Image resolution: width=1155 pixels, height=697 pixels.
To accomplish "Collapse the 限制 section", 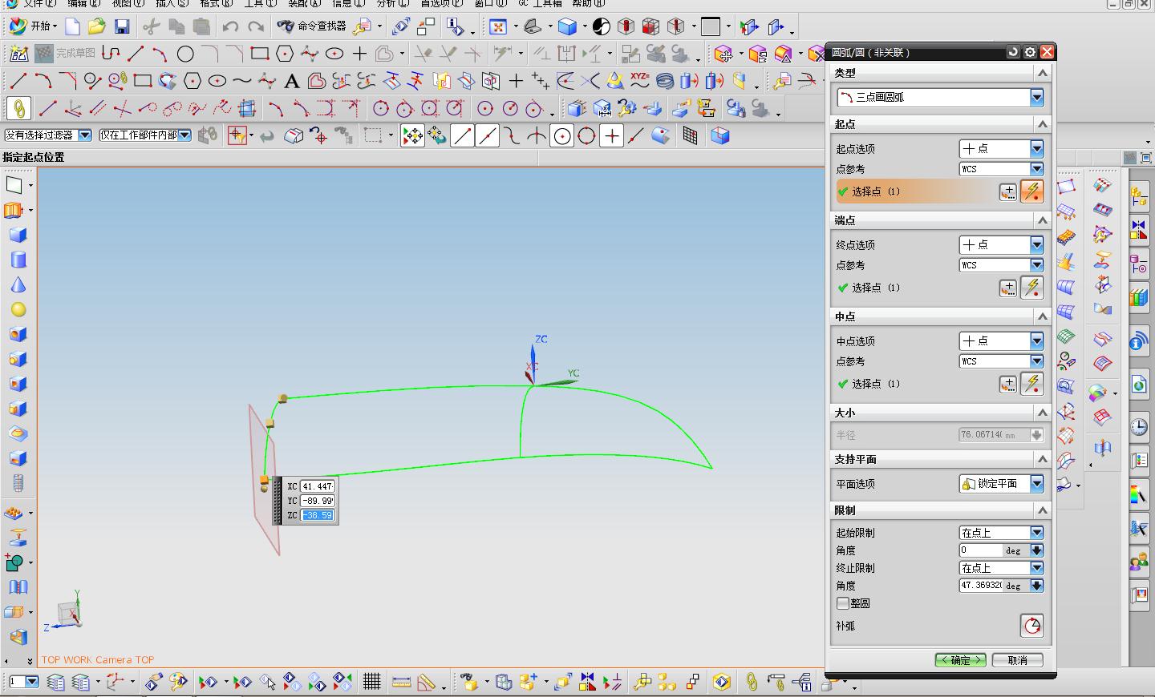I will (x=1042, y=510).
